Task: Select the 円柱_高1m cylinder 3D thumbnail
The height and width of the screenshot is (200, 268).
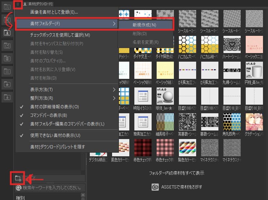Action: point(254,70)
